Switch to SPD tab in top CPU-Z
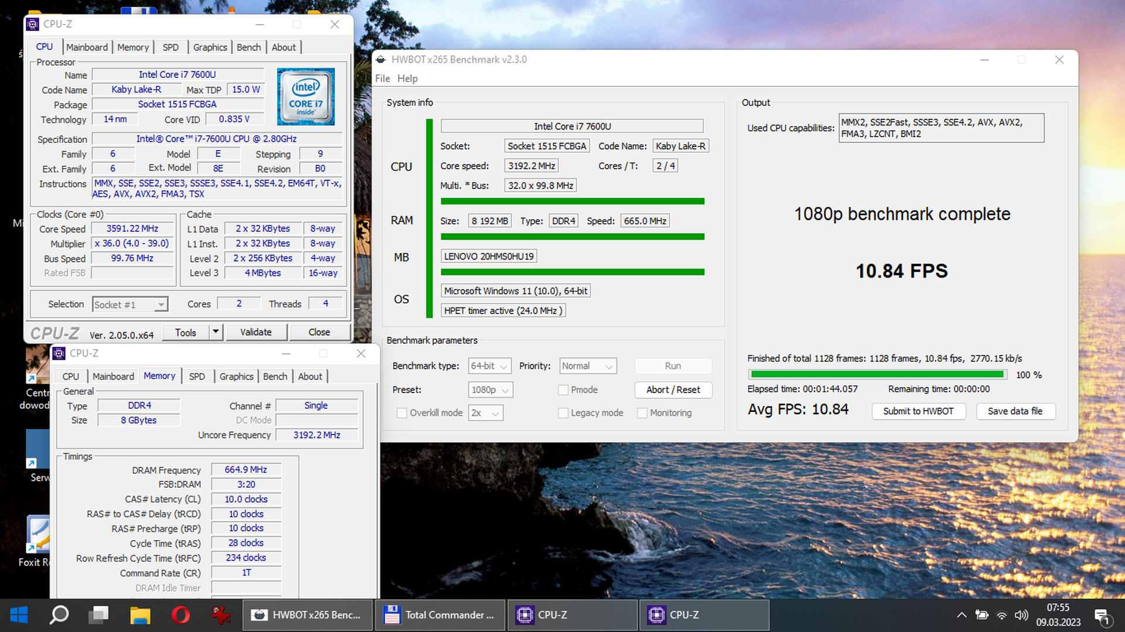The width and height of the screenshot is (1125, 632). (171, 47)
